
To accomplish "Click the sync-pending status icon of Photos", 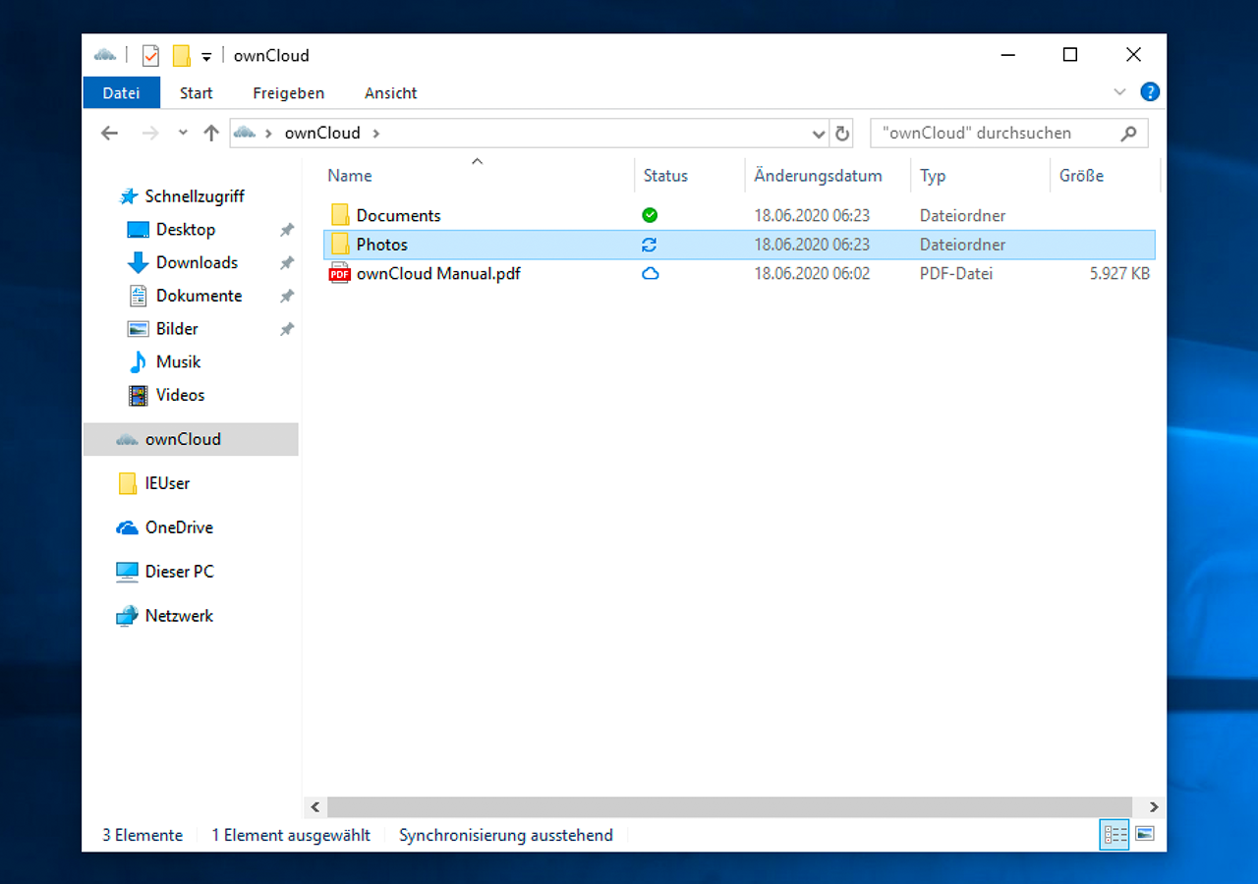I will click(x=650, y=245).
